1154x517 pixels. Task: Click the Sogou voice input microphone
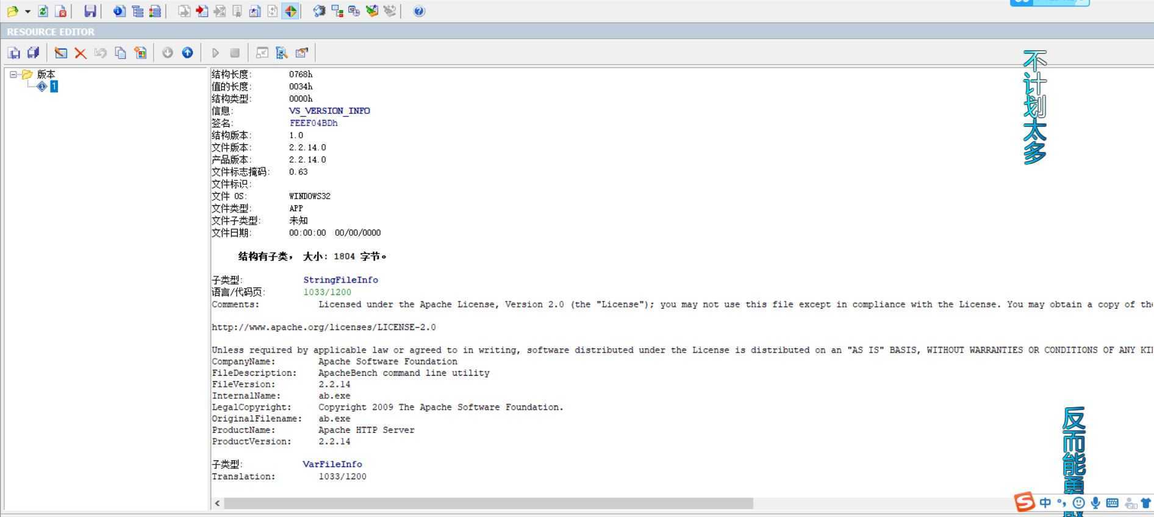1095,503
